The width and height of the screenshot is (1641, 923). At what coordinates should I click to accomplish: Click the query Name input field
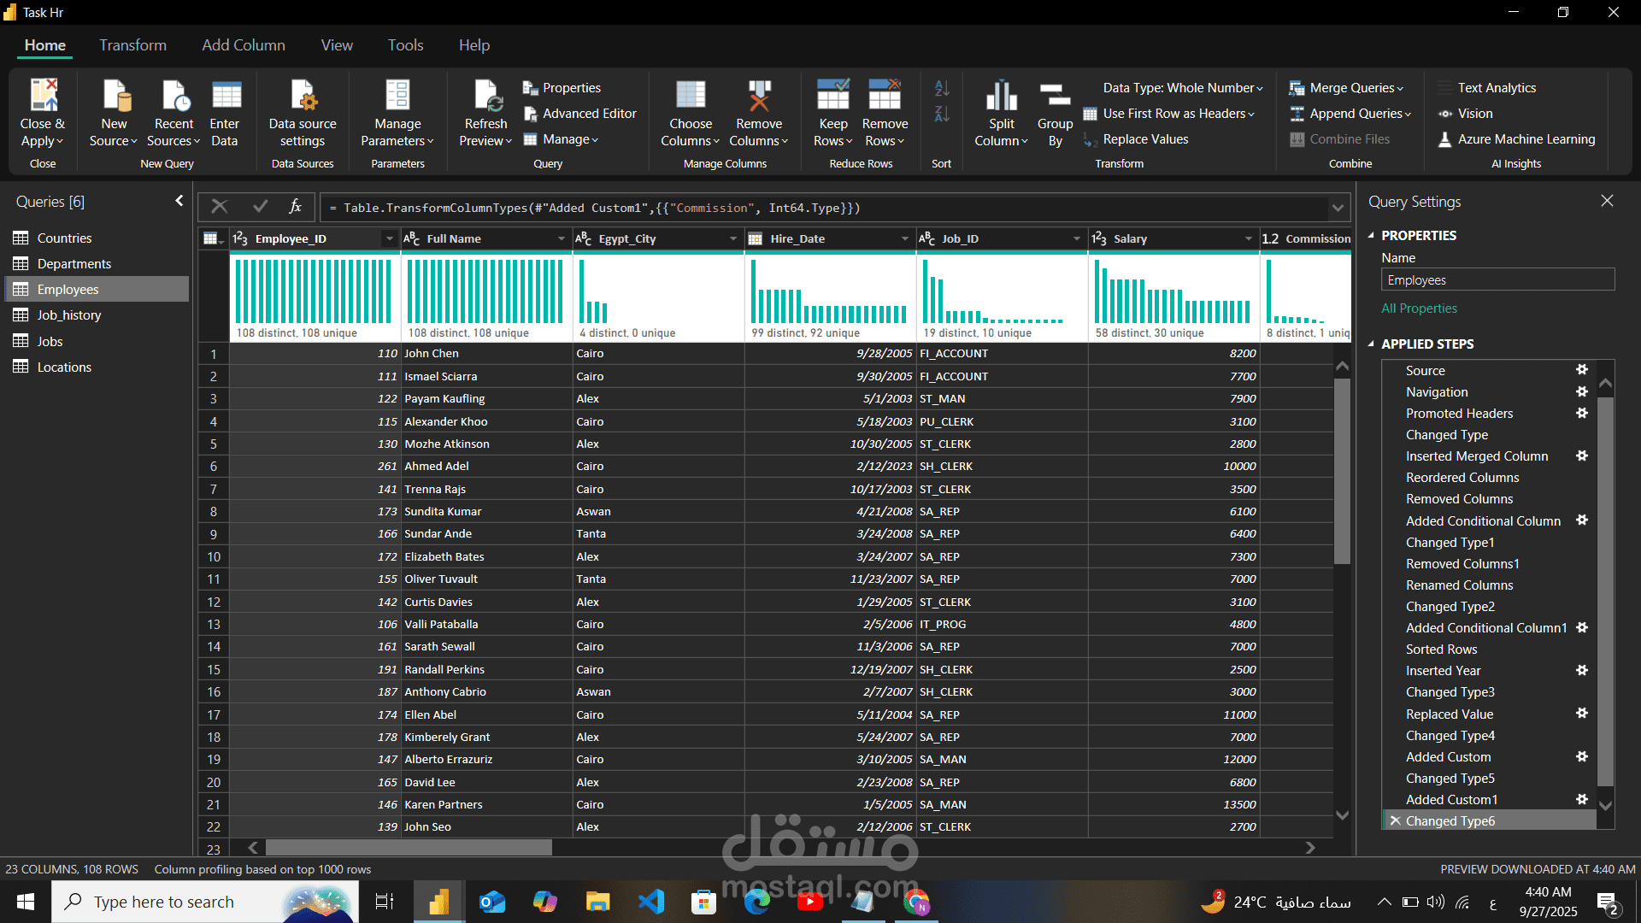click(x=1497, y=280)
